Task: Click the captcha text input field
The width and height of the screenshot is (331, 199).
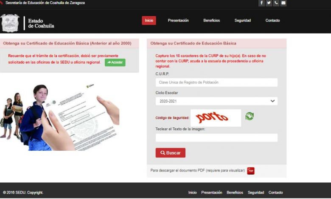Action: click(216, 138)
